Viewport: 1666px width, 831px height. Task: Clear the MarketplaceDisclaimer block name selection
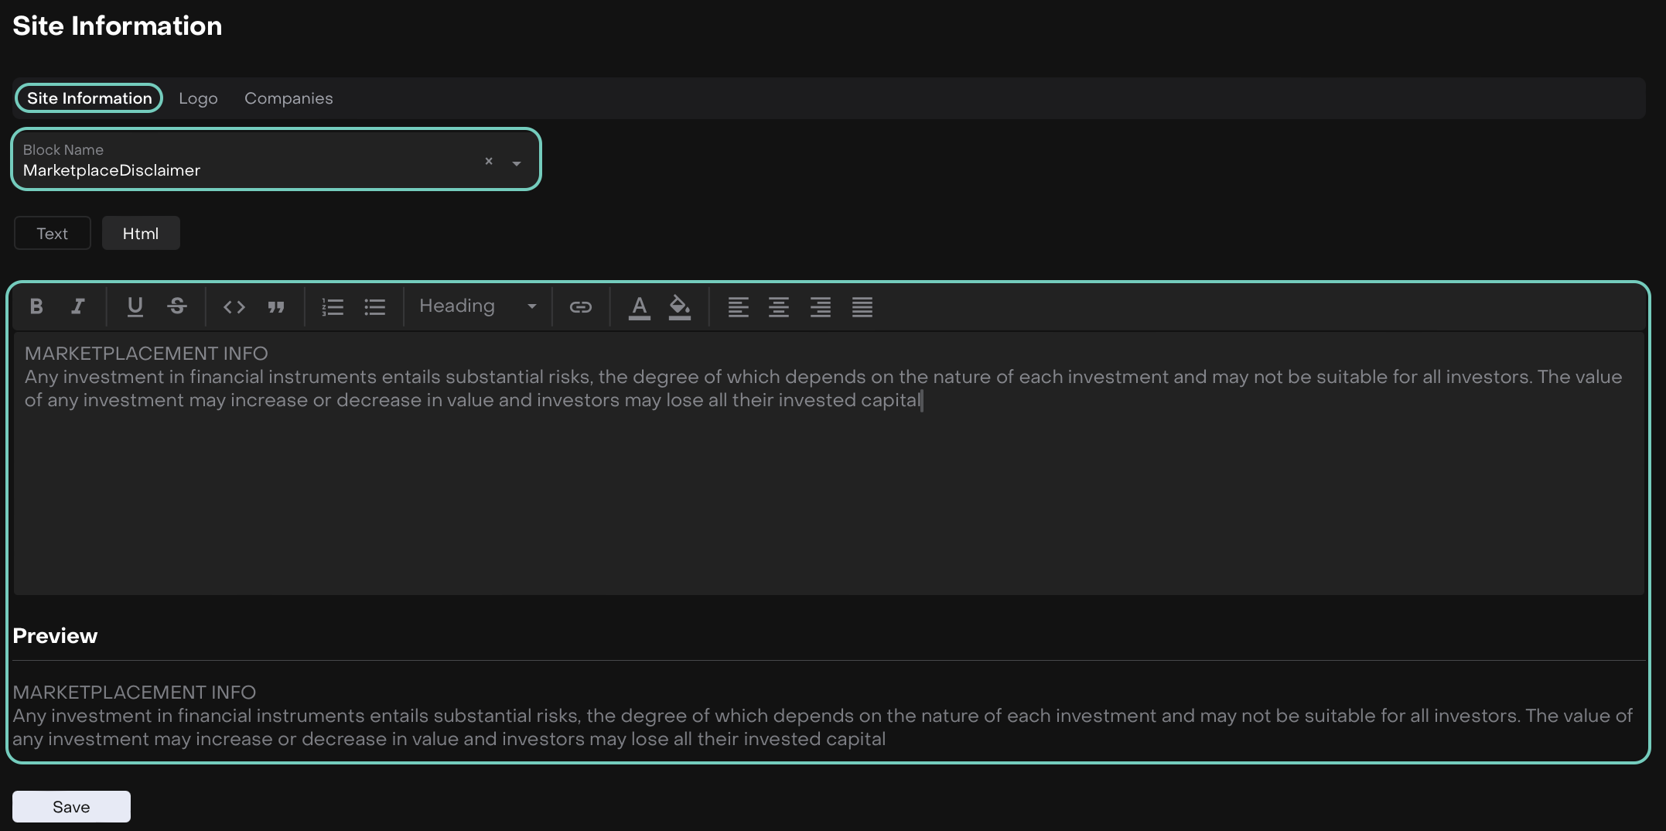point(489,161)
